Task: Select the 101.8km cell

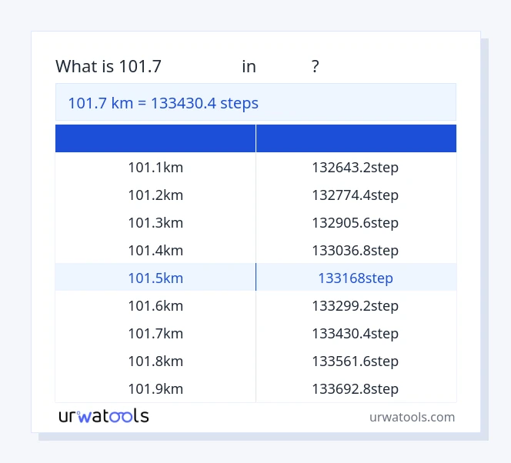Action: 155,361
